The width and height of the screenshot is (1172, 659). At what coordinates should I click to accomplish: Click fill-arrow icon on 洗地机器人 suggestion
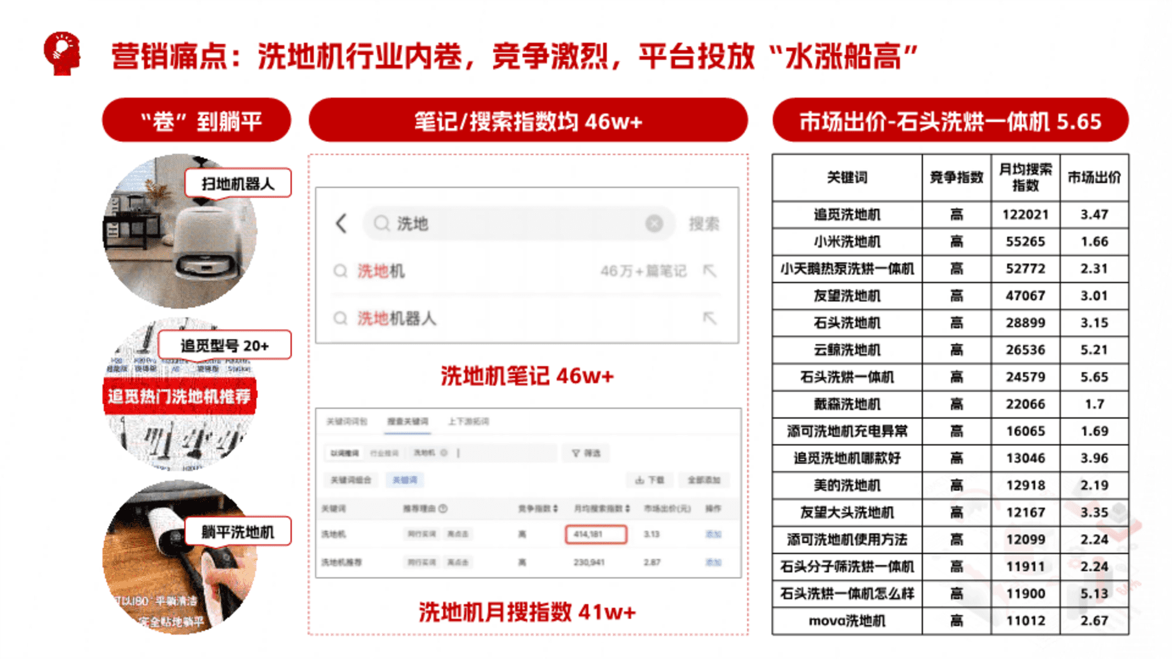(x=709, y=318)
